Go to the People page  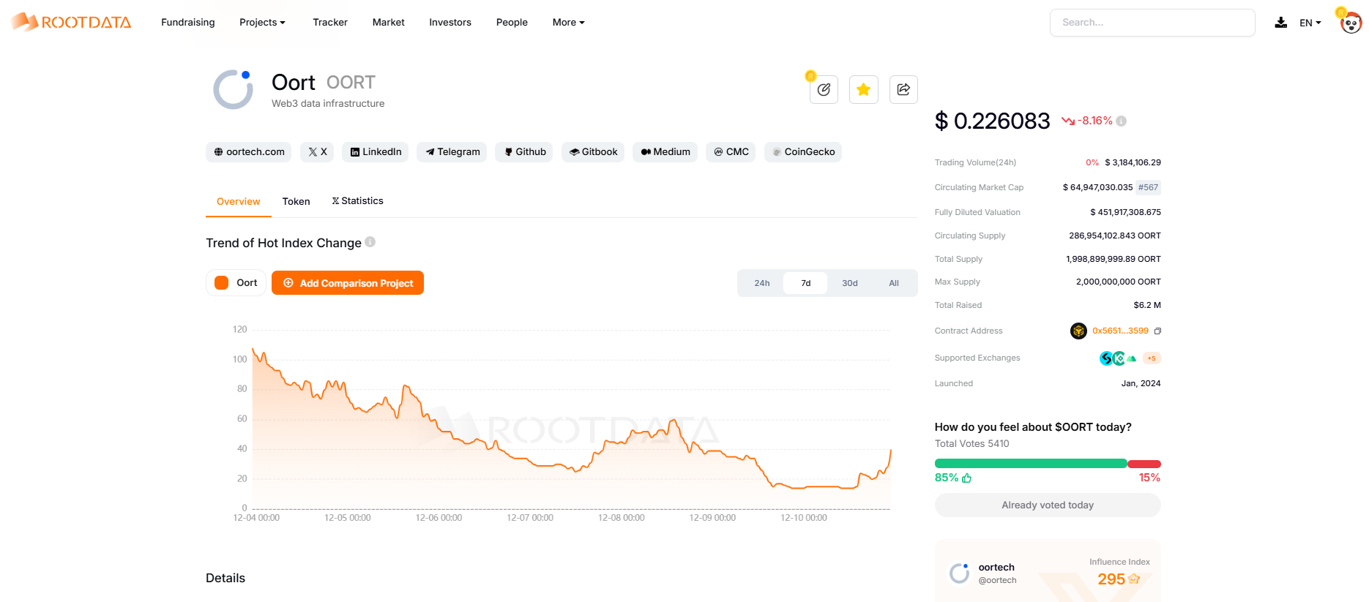click(x=512, y=23)
